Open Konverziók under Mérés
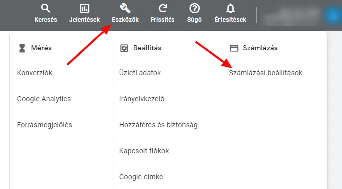This screenshot has width=342, height=189. [x=35, y=73]
